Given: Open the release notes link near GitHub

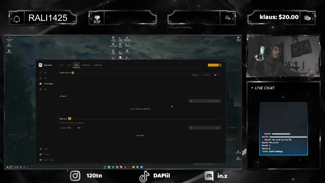Looking at the screenshot, I should [x=206, y=75].
